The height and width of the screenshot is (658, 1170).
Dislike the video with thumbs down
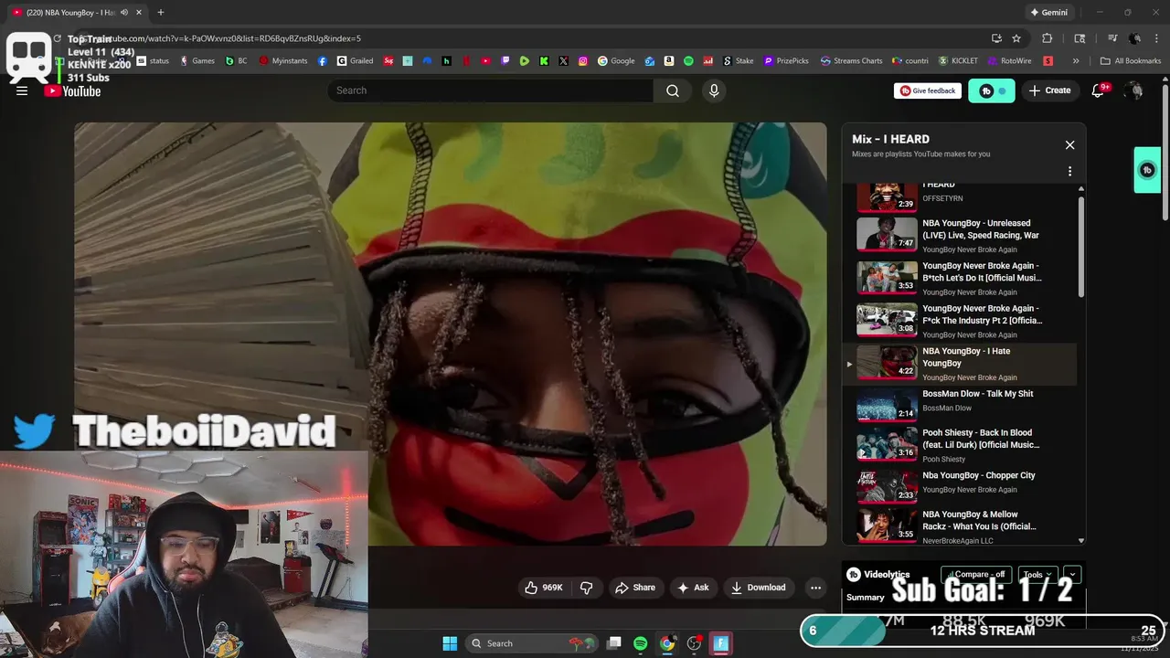coord(587,588)
